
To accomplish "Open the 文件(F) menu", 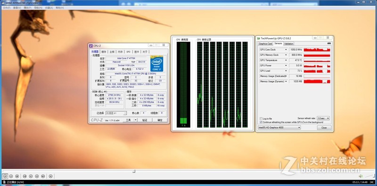I will click(7, 8).
